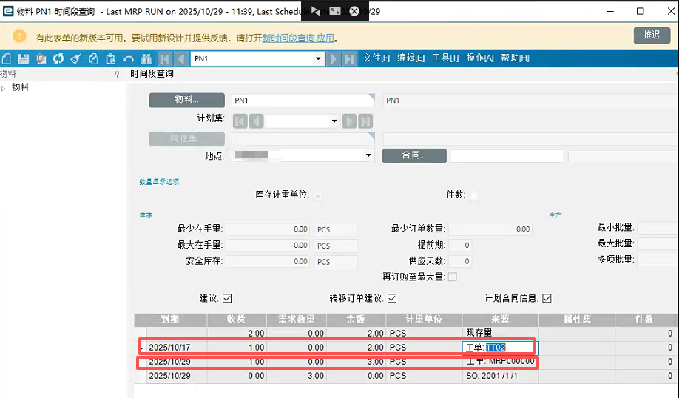Go to previous record in toolbar
This screenshot has width=679, height=398.
[181, 58]
